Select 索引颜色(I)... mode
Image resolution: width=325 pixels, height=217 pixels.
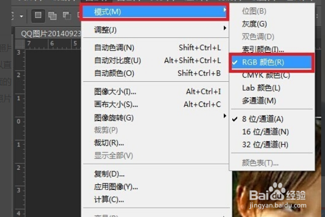(x=272, y=49)
